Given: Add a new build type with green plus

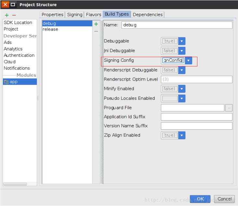Looking at the screenshot, I should point(96,24).
